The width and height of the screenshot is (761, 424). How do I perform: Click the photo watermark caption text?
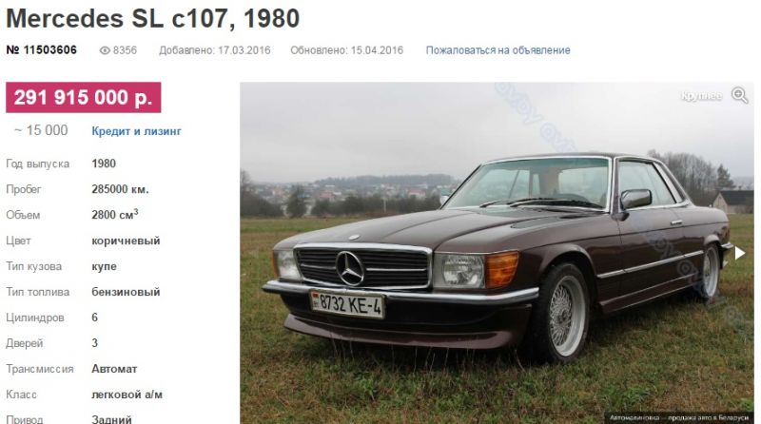pyautogui.click(x=679, y=417)
